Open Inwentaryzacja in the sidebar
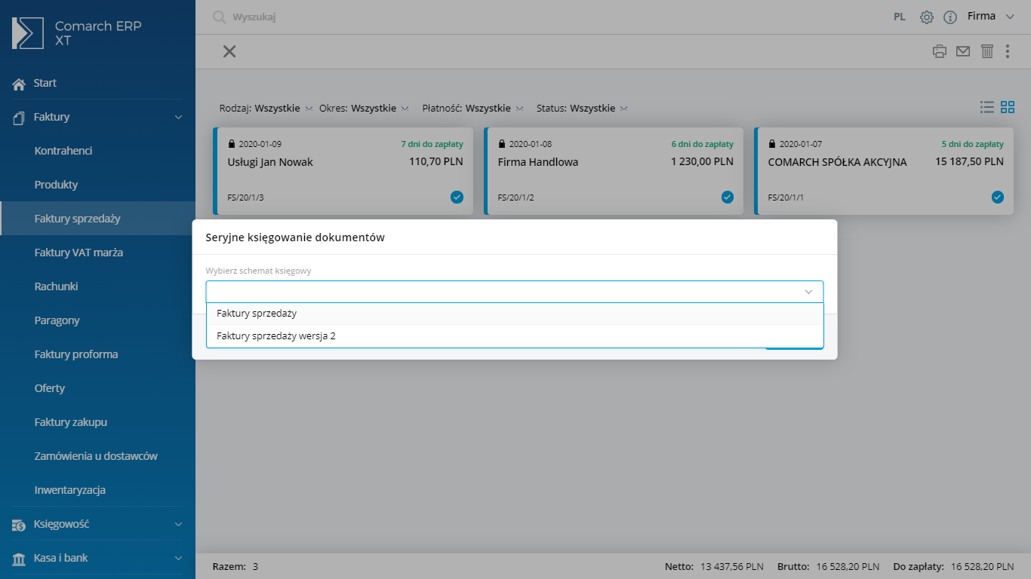1031x579 pixels. [70, 490]
